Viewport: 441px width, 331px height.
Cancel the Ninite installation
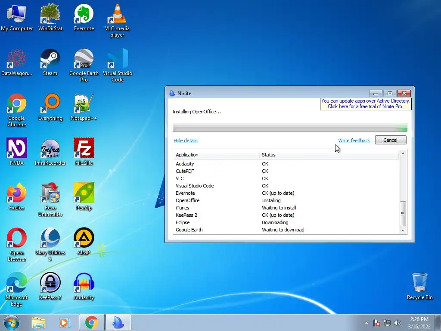[x=390, y=140]
